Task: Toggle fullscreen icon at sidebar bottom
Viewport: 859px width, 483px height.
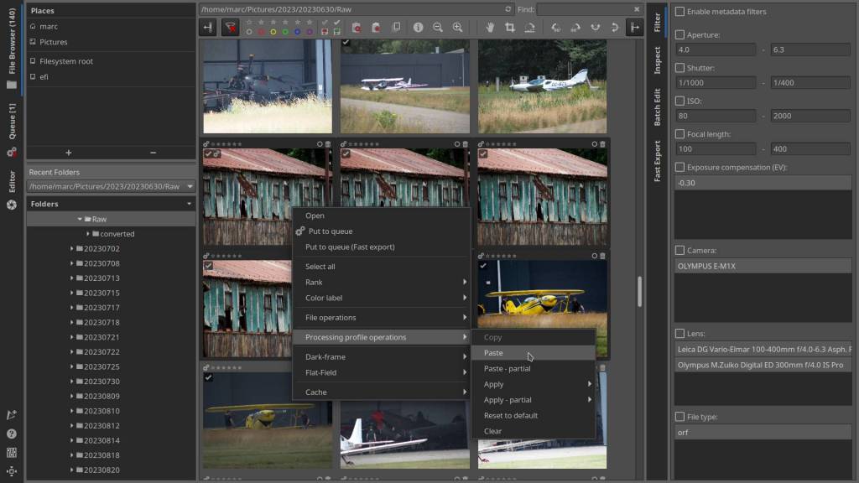Action: [12, 471]
